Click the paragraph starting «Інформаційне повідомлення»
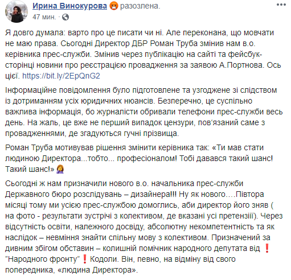Screen dimensions: 291x280 coord(144,112)
